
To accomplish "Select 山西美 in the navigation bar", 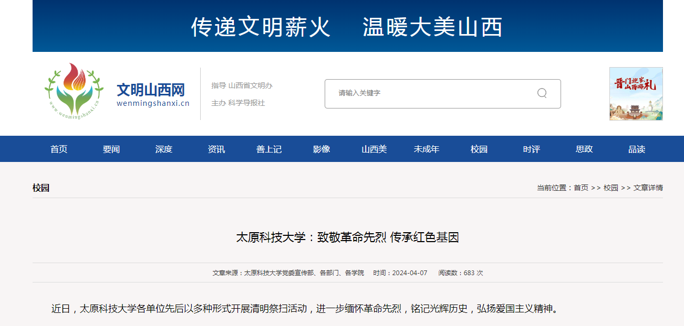I will pyautogui.click(x=374, y=149).
